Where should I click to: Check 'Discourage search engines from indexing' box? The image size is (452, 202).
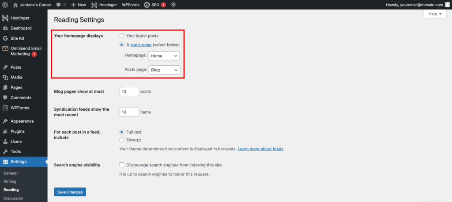(x=122, y=165)
